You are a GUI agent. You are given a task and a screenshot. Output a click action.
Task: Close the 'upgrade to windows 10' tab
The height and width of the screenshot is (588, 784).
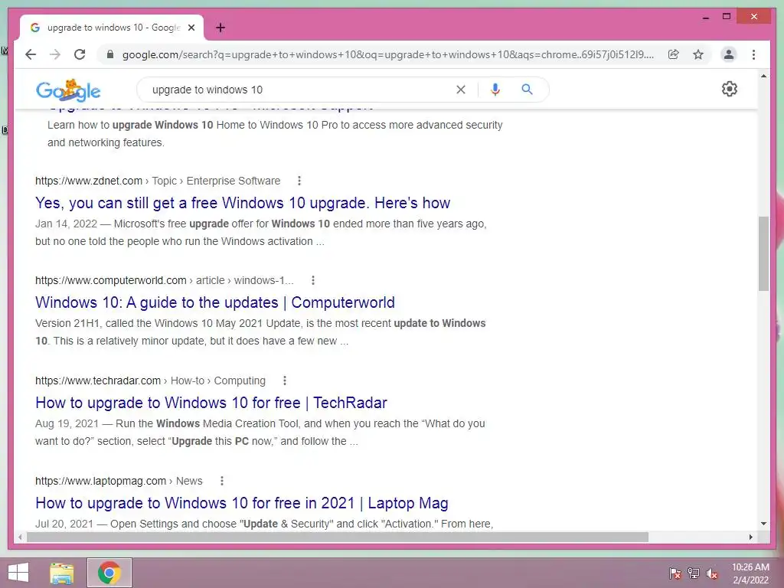click(191, 28)
